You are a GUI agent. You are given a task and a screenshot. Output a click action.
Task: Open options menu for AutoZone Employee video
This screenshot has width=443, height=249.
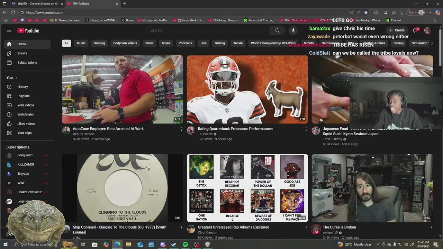pyautogui.click(x=181, y=129)
